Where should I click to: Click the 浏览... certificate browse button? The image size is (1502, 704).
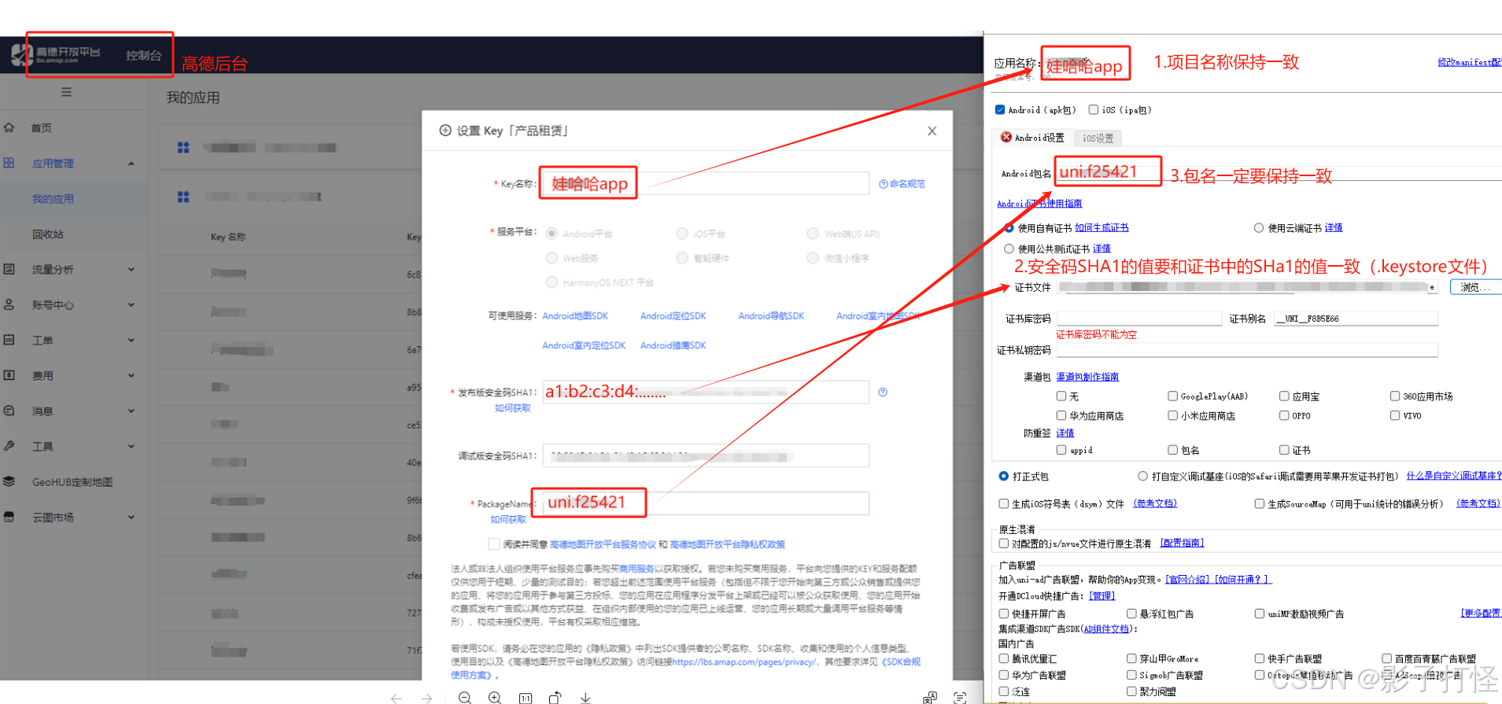(x=1475, y=287)
